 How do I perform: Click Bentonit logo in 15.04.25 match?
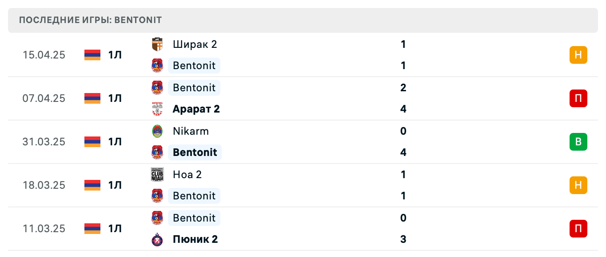157,66
